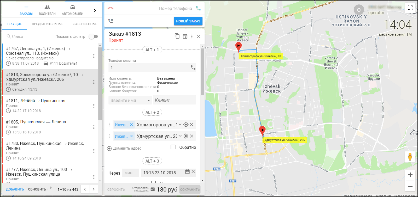Switch to the Водители tab
Screen dimensions: 418x197
(47, 10)
